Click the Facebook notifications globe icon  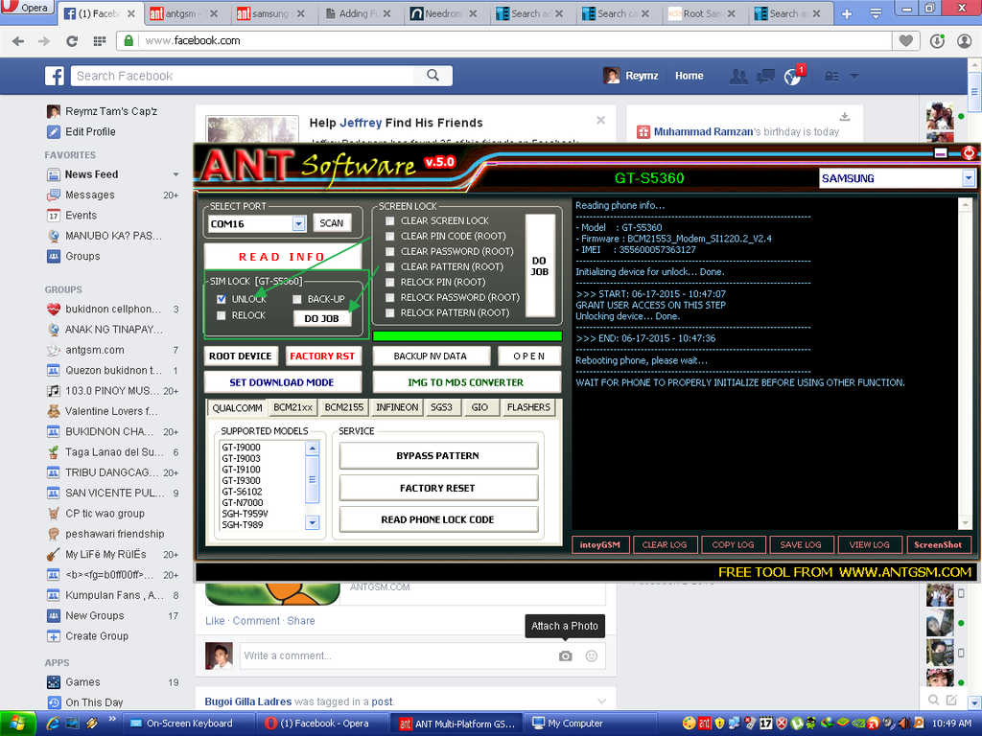(792, 76)
